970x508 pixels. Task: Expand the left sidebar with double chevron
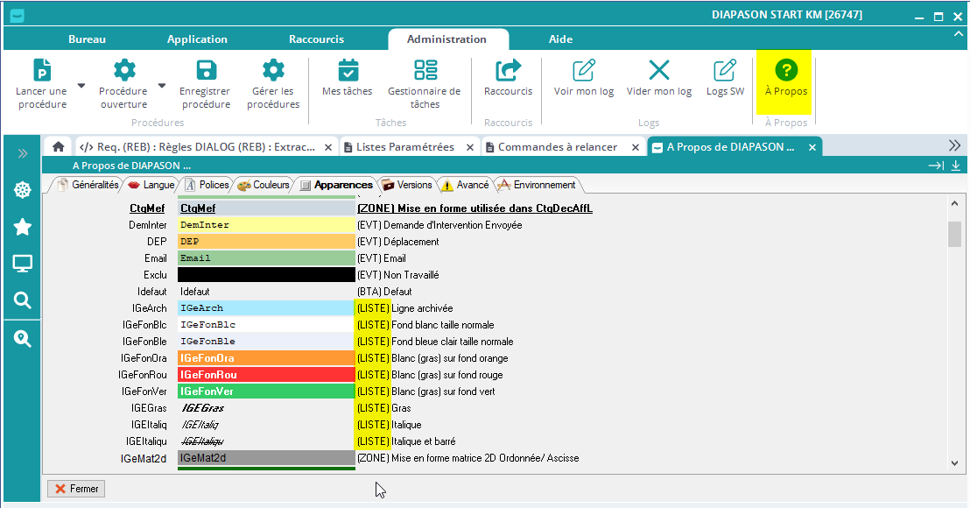click(x=23, y=153)
